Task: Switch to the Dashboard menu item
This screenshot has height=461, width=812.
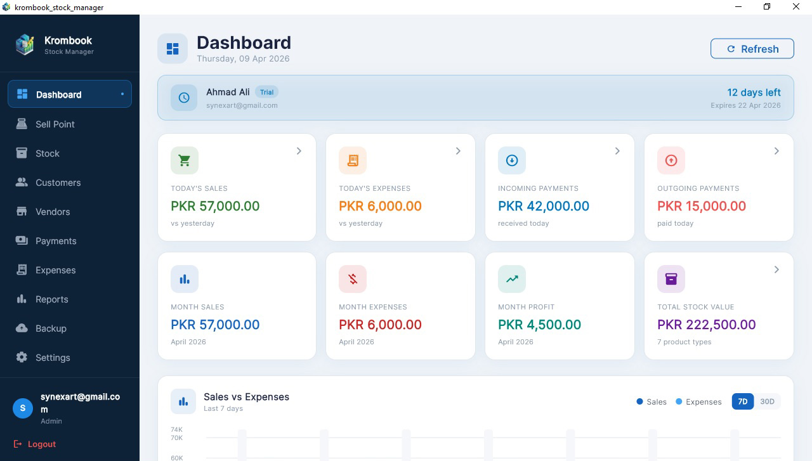Action: [x=59, y=94]
